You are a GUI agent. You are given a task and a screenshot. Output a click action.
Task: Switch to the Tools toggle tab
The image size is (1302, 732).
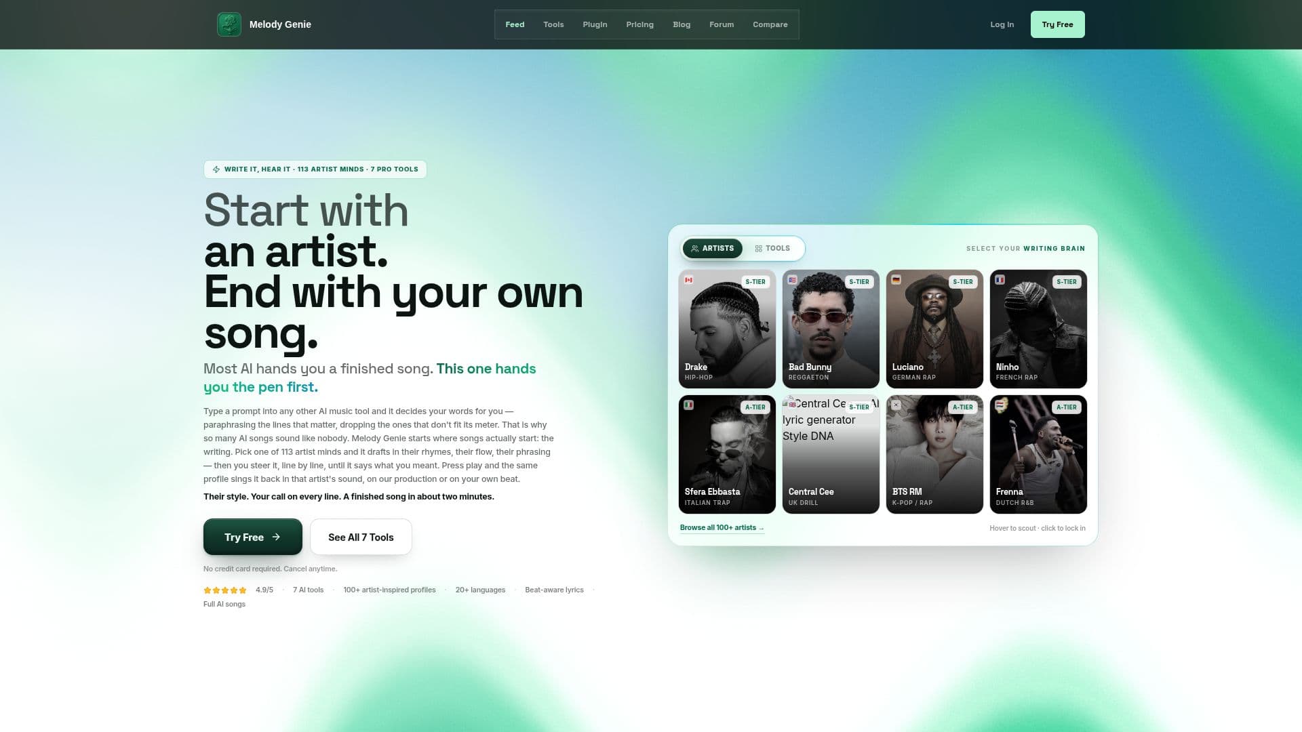pyautogui.click(x=772, y=249)
